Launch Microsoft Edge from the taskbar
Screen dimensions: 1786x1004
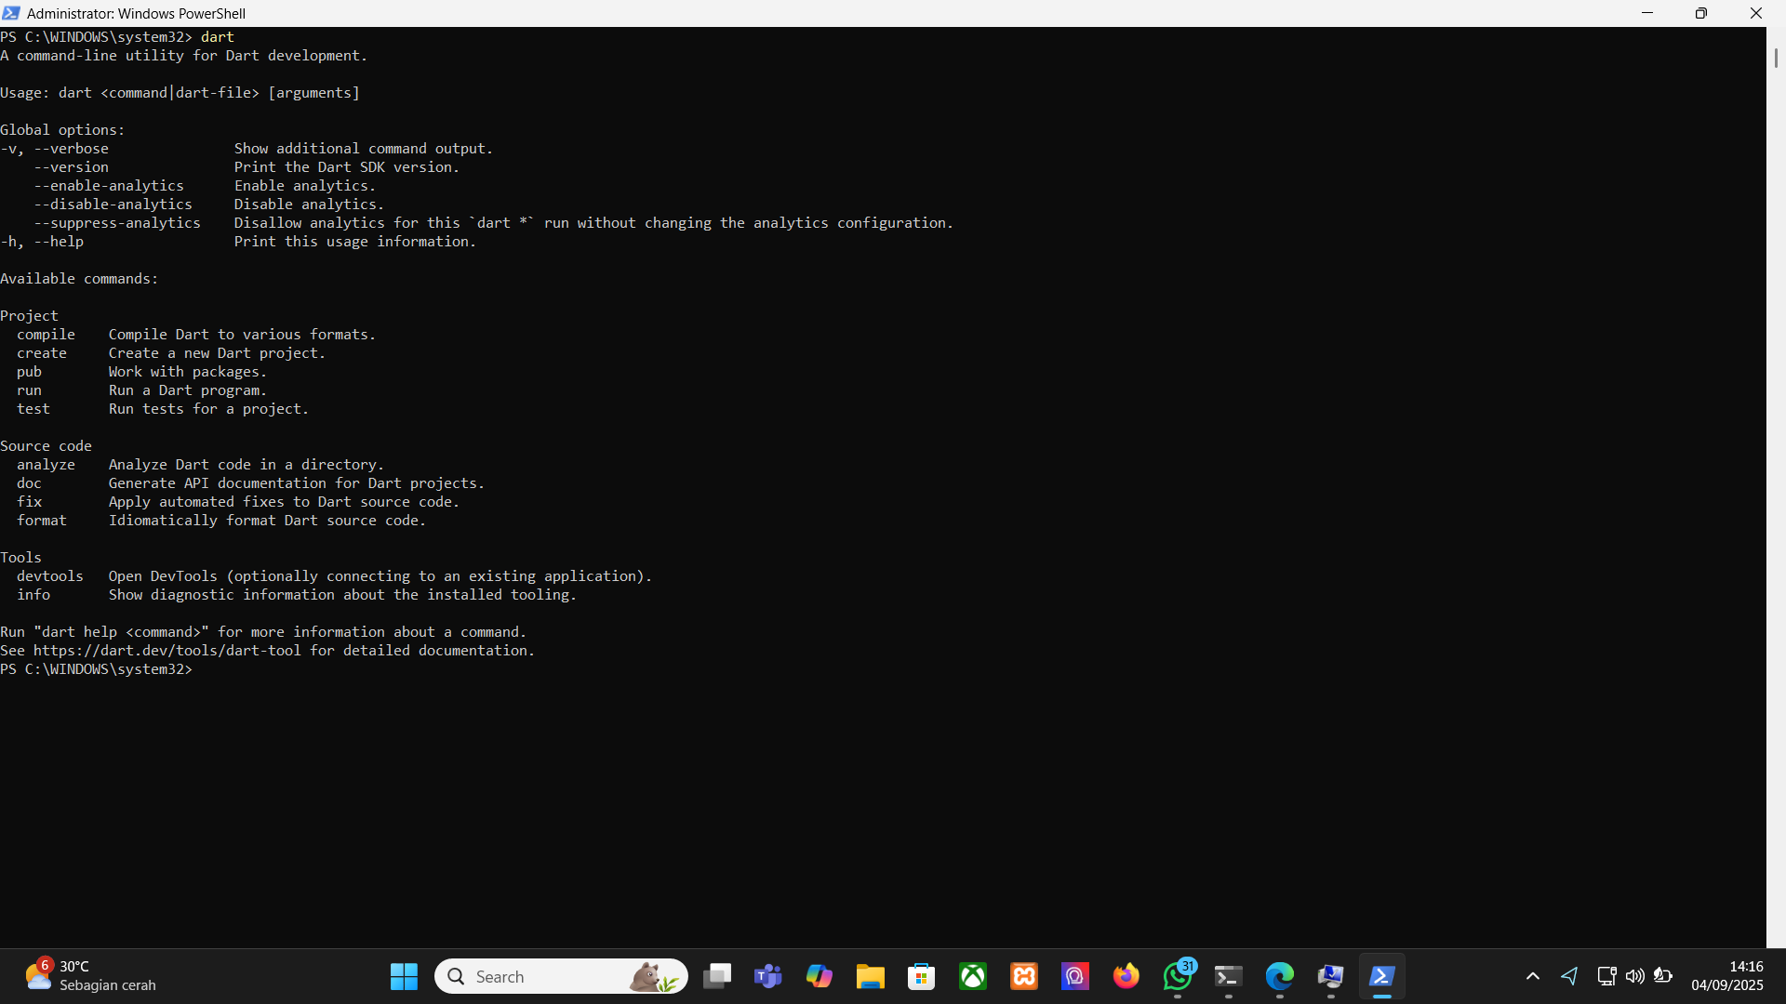(1279, 977)
